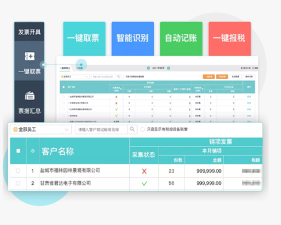Click the left orange button in background window

[209, 76]
